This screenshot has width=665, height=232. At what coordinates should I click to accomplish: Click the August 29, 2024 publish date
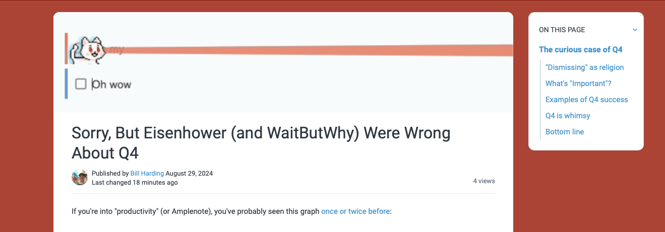point(189,174)
